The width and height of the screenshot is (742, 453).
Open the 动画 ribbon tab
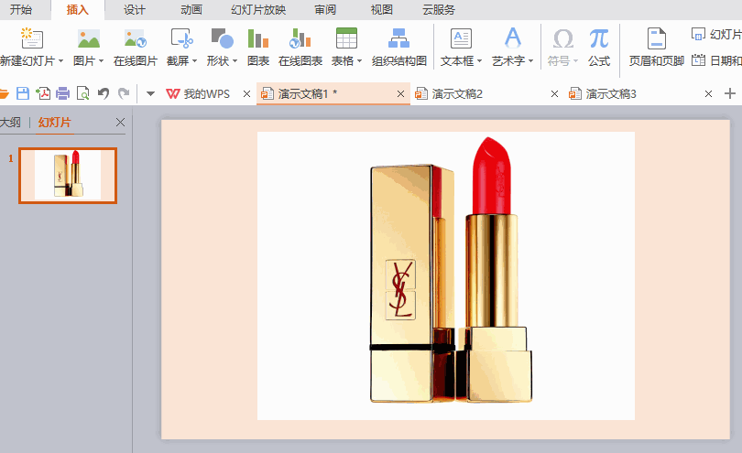click(191, 9)
